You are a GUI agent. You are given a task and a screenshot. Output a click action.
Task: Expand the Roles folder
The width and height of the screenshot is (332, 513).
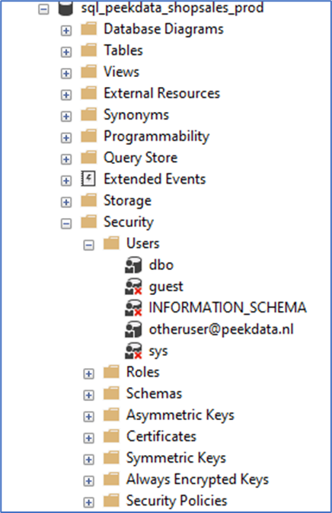tap(88, 374)
